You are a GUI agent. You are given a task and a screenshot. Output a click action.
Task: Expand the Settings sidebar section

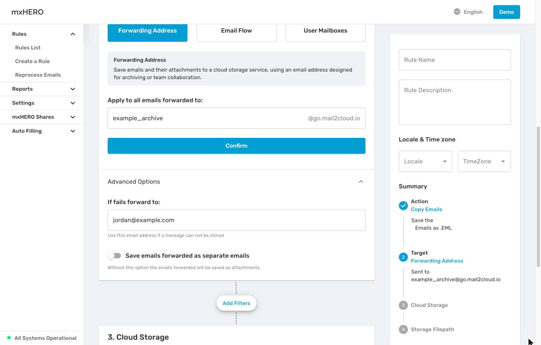click(x=73, y=103)
